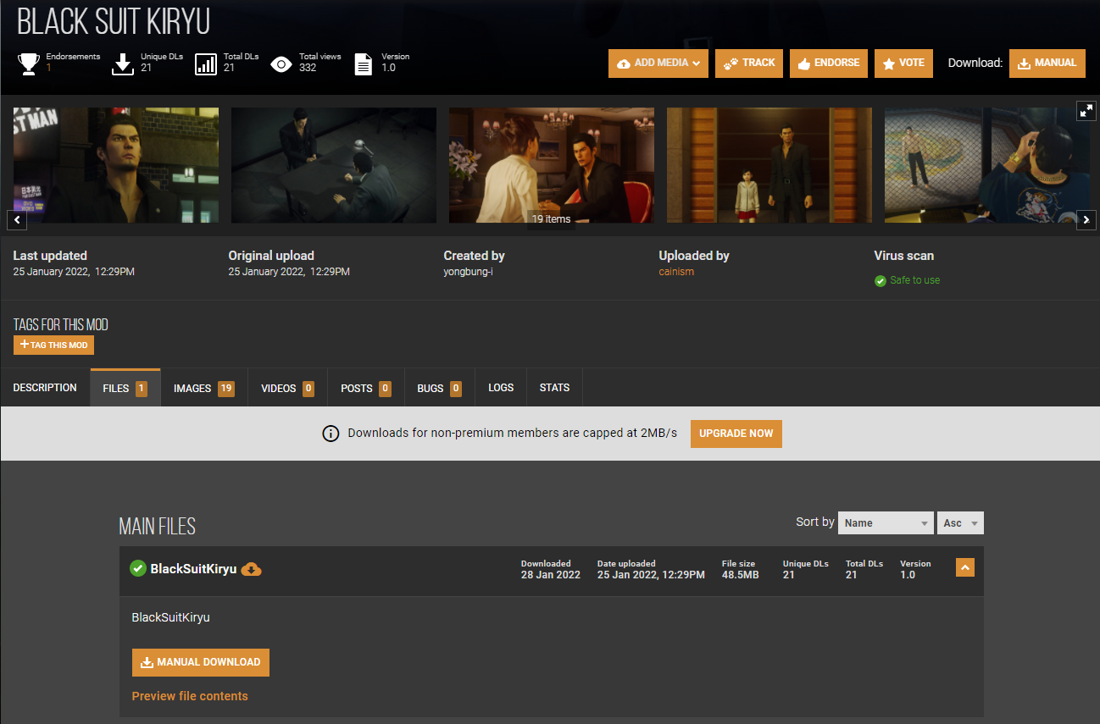Open Preview file contents link

tap(190, 696)
